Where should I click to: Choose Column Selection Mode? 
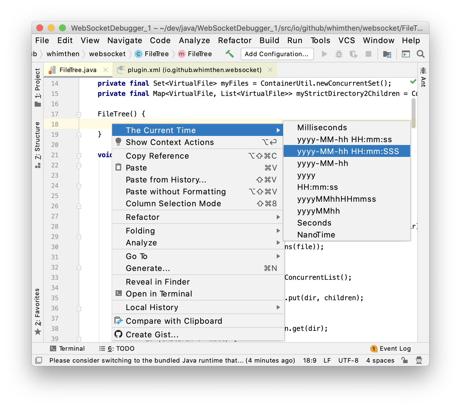pyautogui.click(x=198, y=203)
